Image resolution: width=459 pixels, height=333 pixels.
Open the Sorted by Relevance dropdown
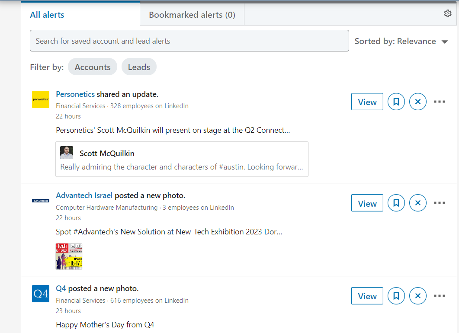coord(401,41)
